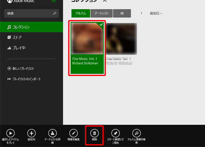The height and width of the screenshot is (147, 205).
Task: Switch to the 曲 songs tab
Action: [x=122, y=13]
